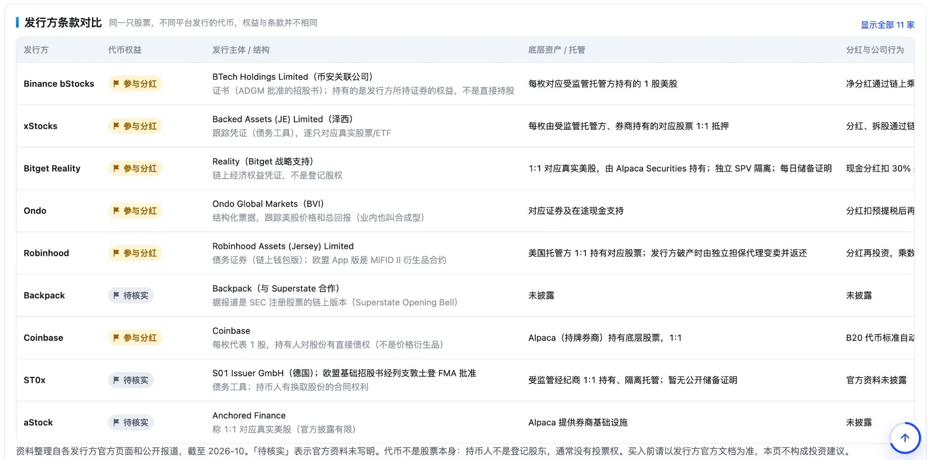Click 官方资料未披露 dividend cell
Viewport: 928px width, 460px height.
coord(876,380)
